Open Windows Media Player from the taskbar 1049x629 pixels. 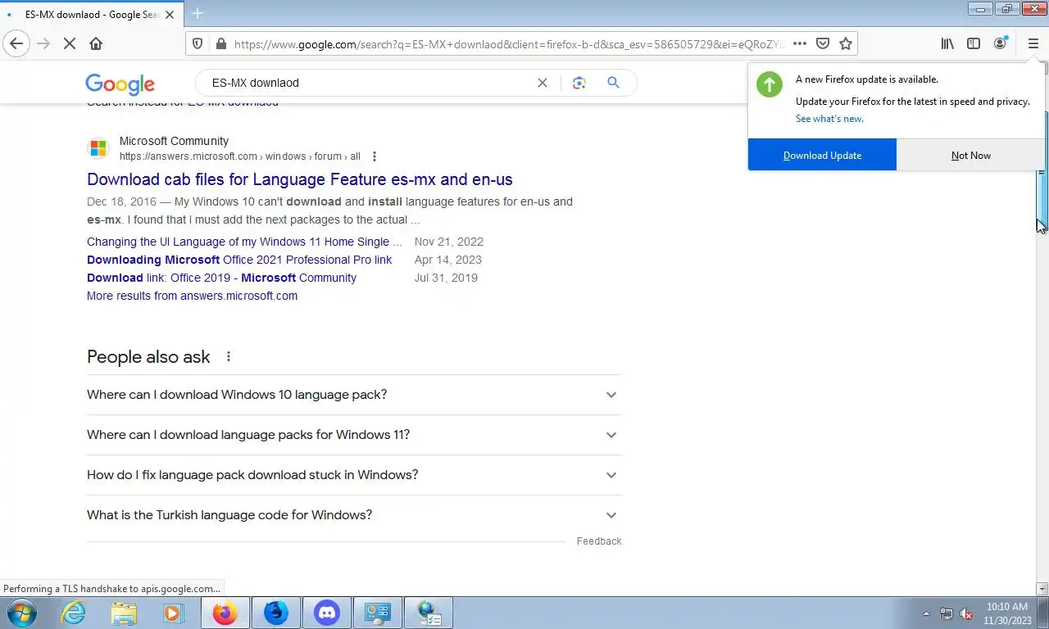click(x=174, y=613)
